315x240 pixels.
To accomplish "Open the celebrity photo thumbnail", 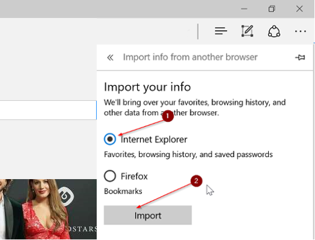I will pos(48,209).
